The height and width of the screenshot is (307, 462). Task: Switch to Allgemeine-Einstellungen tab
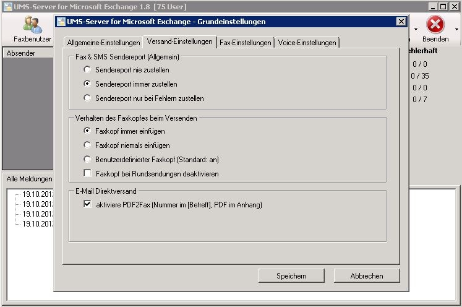click(x=103, y=43)
